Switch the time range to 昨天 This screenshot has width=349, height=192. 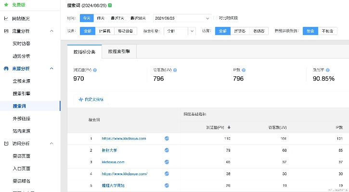tap(101, 18)
